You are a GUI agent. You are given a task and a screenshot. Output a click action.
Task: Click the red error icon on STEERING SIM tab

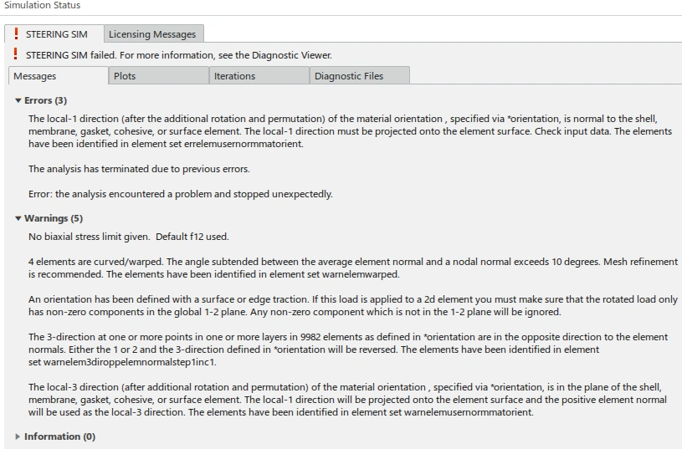click(x=16, y=34)
